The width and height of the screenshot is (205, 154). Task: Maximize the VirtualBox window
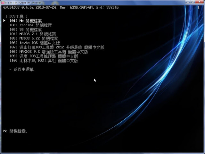coord(193,2)
